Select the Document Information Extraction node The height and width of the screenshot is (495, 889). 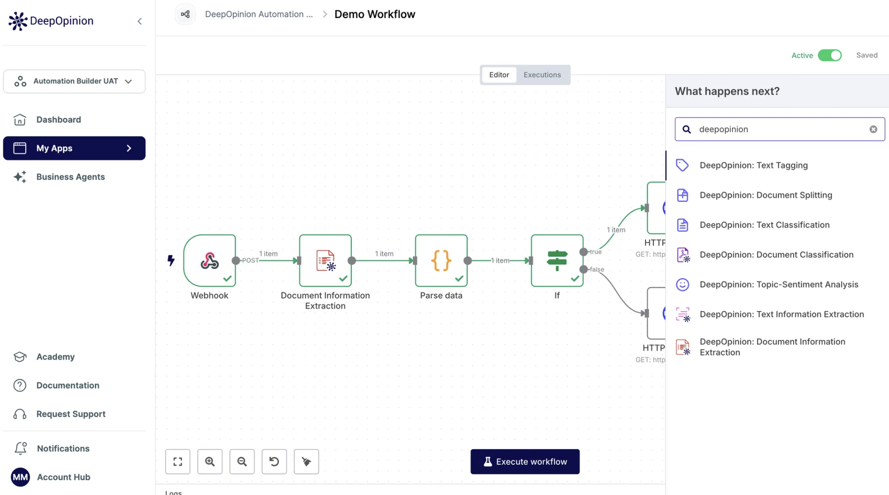pos(325,260)
